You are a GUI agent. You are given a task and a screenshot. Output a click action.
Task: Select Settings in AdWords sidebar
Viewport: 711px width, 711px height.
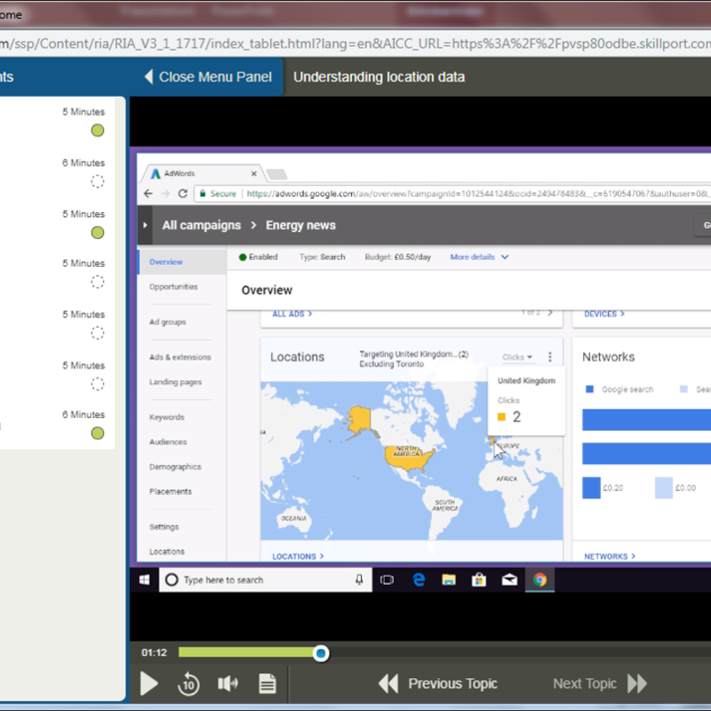click(164, 527)
